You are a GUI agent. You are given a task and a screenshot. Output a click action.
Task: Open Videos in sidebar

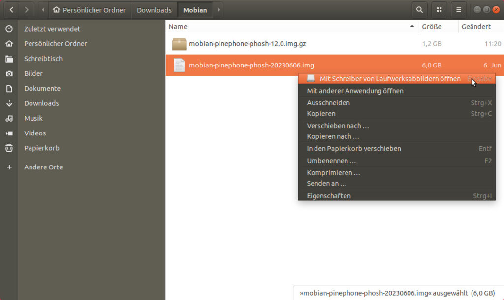35,133
